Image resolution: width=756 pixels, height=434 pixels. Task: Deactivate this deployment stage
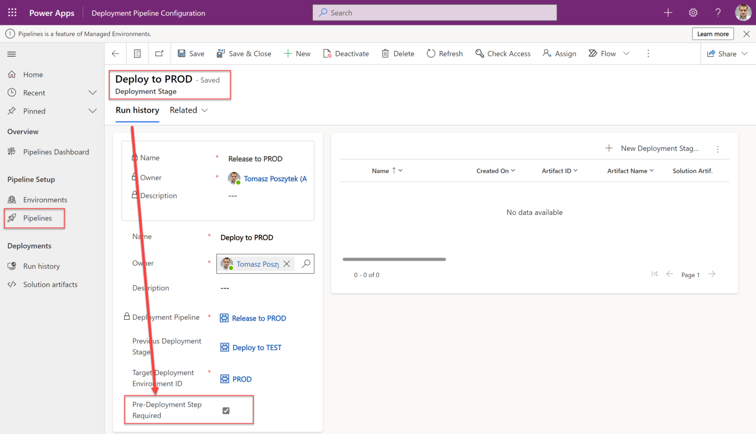(x=346, y=54)
